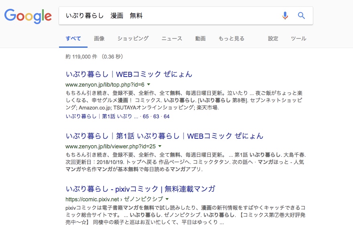The image size is (353, 237).
Task: Go to the ニュース tab
Action: coord(172,38)
